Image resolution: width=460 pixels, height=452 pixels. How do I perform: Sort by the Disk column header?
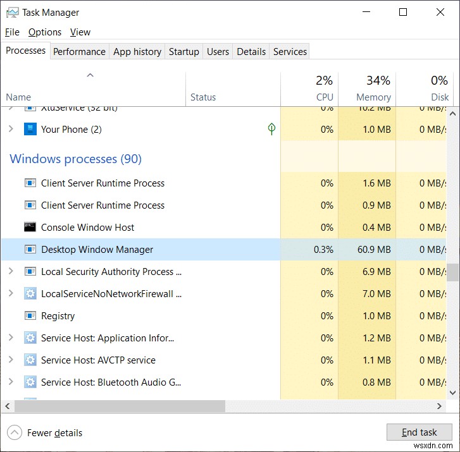point(425,89)
